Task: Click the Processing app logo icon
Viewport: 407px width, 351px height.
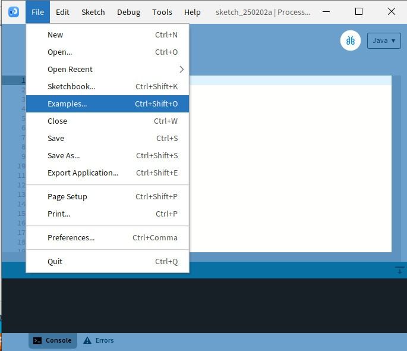Action: tap(14, 12)
